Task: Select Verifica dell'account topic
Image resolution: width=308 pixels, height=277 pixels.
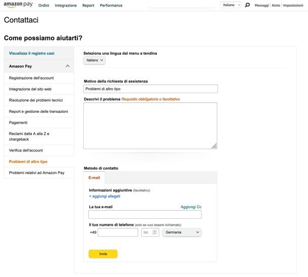Action: coord(39,150)
